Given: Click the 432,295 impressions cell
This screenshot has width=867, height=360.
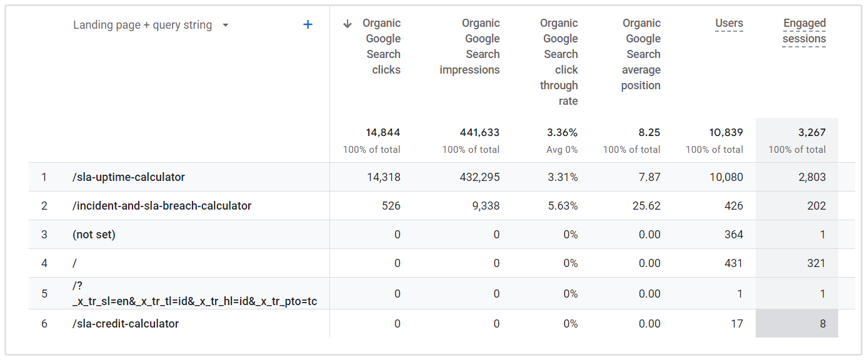Looking at the screenshot, I should [479, 177].
